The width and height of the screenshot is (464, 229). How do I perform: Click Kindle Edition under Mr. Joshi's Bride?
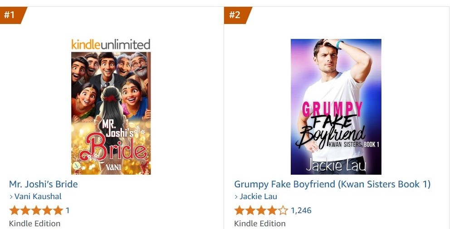[x=34, y=224]
